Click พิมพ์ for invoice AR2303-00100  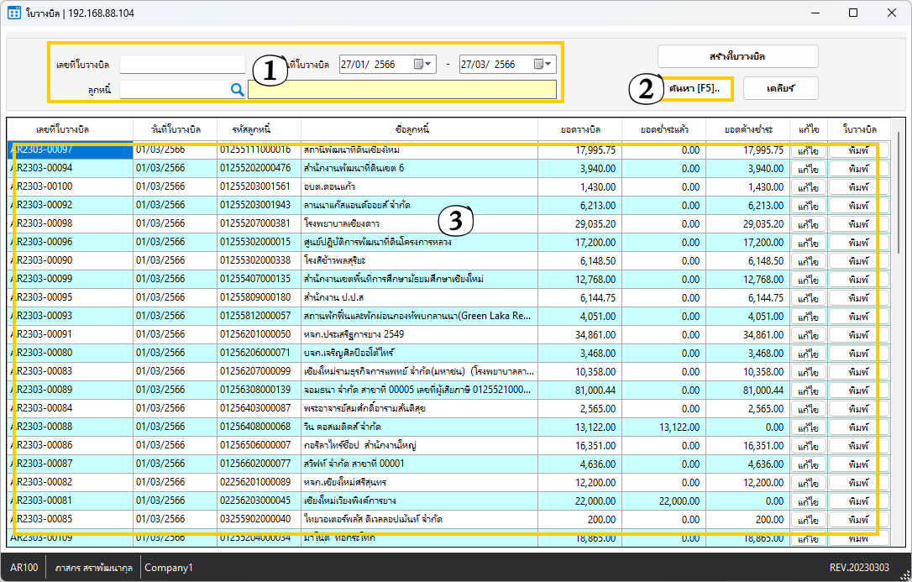tap(858, 187)
